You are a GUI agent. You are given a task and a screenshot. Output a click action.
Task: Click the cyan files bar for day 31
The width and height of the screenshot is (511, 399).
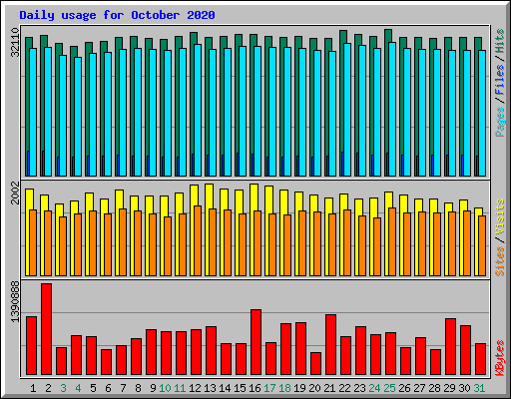[482, 113]
